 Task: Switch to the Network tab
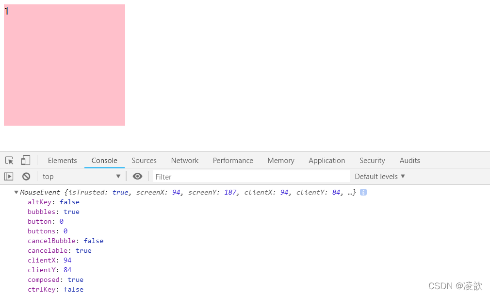185,160
